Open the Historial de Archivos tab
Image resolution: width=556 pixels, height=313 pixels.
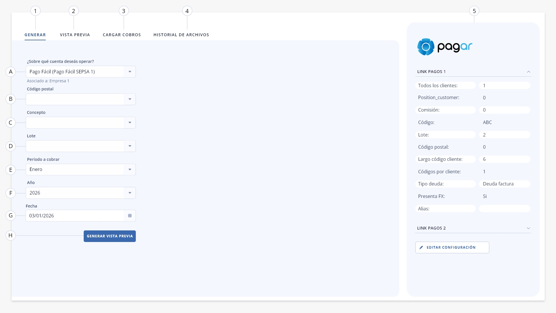181,35
